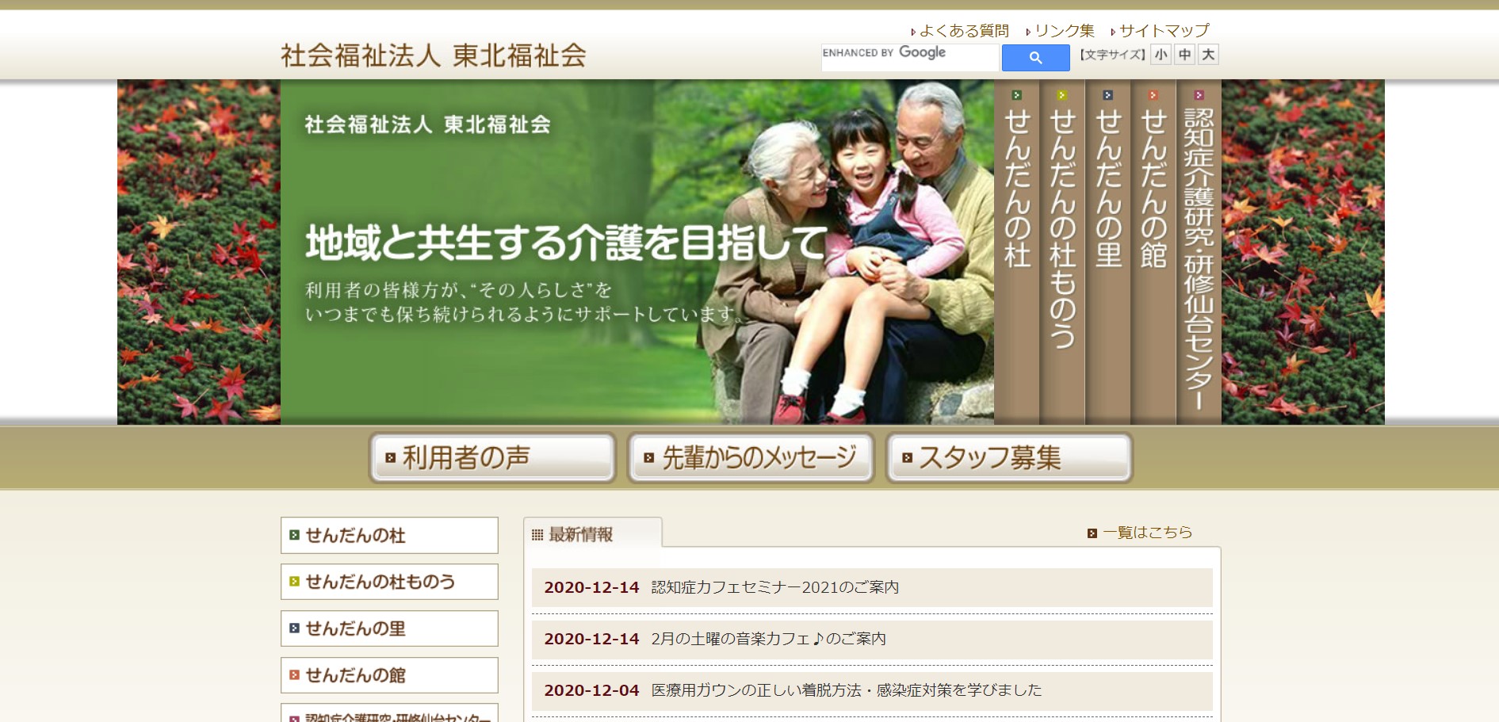Set text size to small (小)
This screenshot has height=722, width=1499.
[x=1161, y=55]
